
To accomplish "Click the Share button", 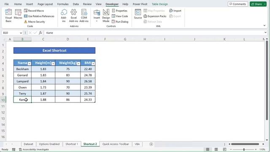I will pyautogui.click(x=256, y=4).
